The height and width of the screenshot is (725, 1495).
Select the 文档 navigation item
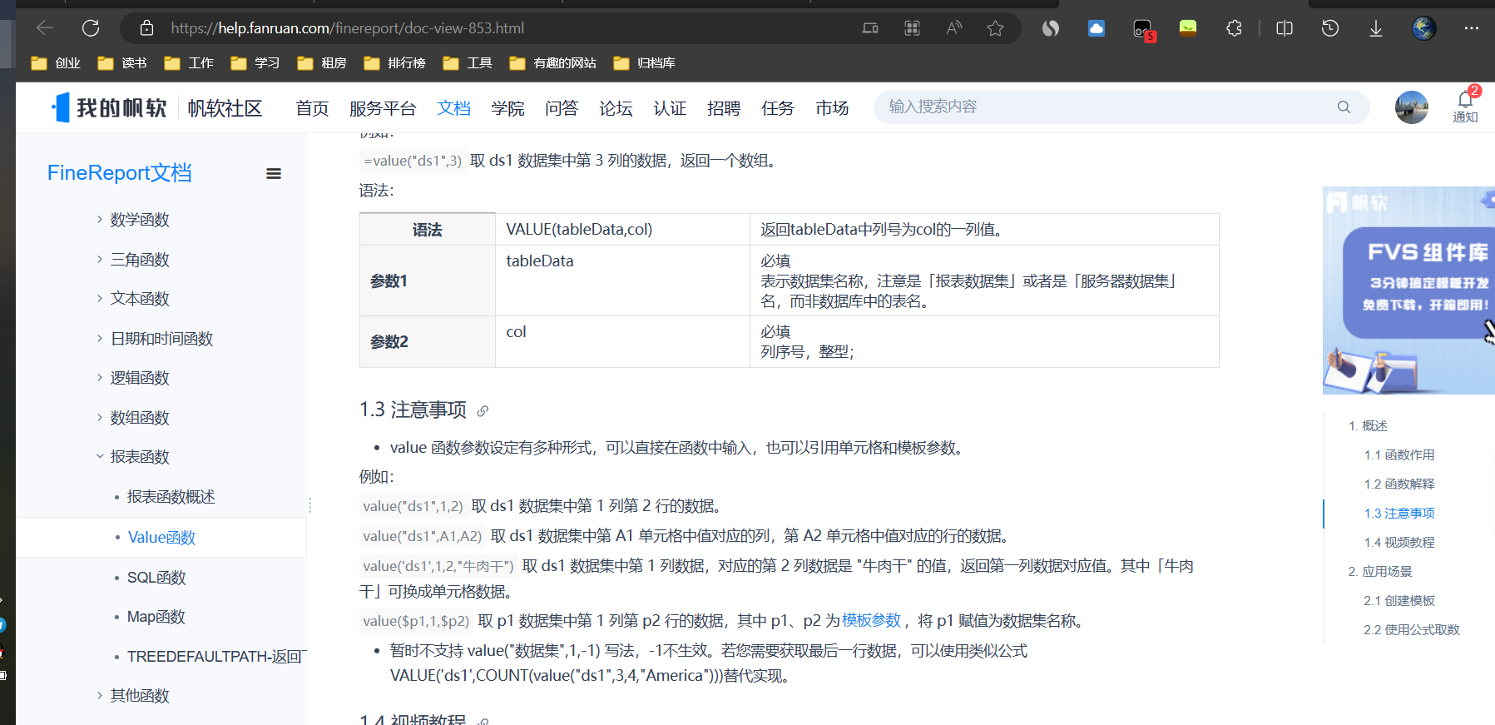point(454,108)
